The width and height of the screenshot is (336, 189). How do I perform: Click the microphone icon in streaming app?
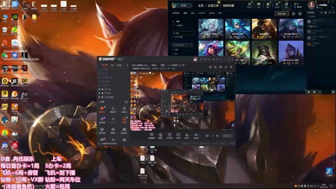pos(186,136)
